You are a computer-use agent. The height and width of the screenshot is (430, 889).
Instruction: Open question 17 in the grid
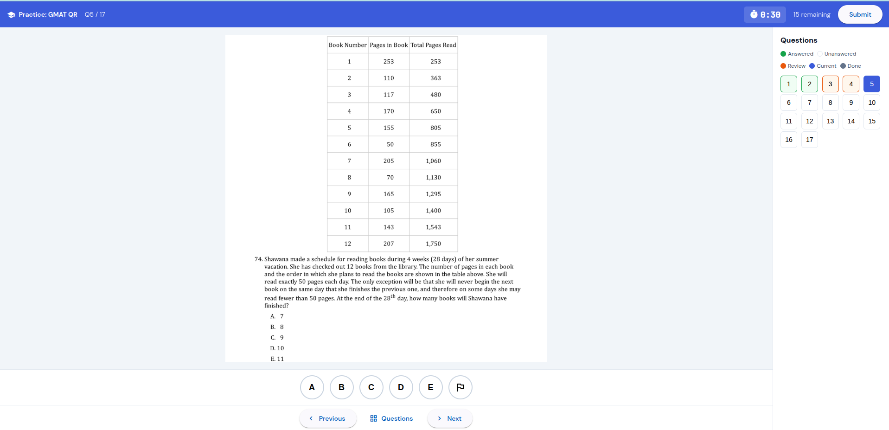point(809,140)
